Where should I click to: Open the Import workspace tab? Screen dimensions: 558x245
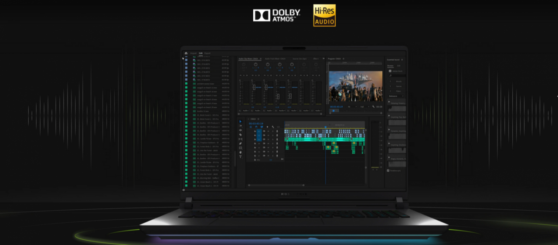(194, 53)
